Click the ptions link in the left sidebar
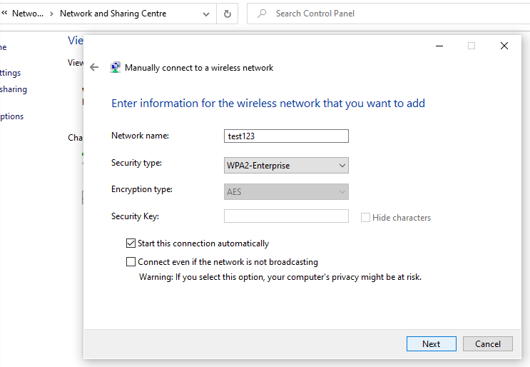 (12, 116)
